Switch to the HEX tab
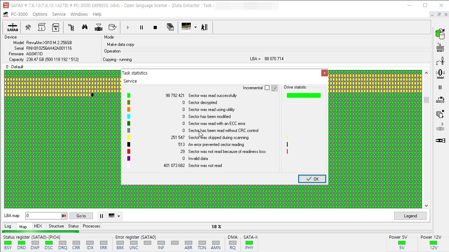 38,226
